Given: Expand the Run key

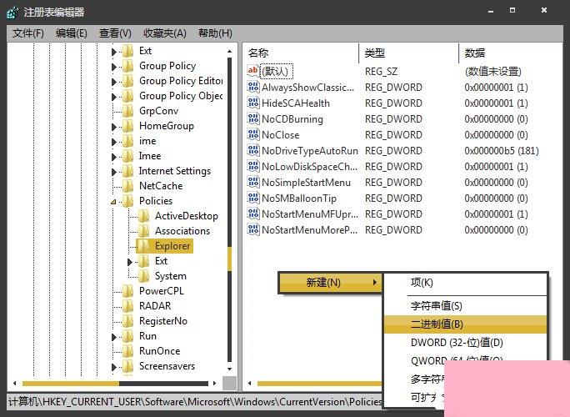Looking at the screenshot, I should point(114,337).
